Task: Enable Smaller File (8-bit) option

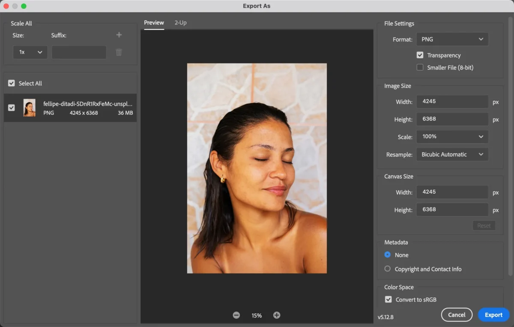Action: tap(420, 67)
